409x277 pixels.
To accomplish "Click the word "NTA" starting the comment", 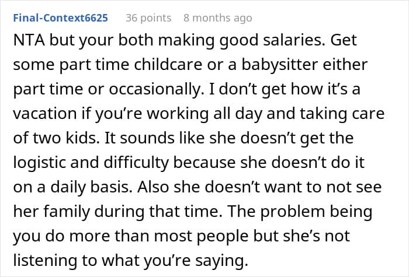I will click(29, 40).
